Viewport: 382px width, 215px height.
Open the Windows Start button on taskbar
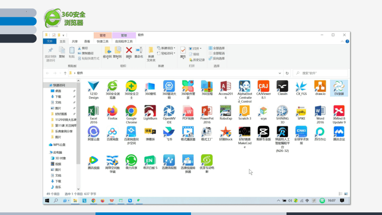[x=47, y=200]
